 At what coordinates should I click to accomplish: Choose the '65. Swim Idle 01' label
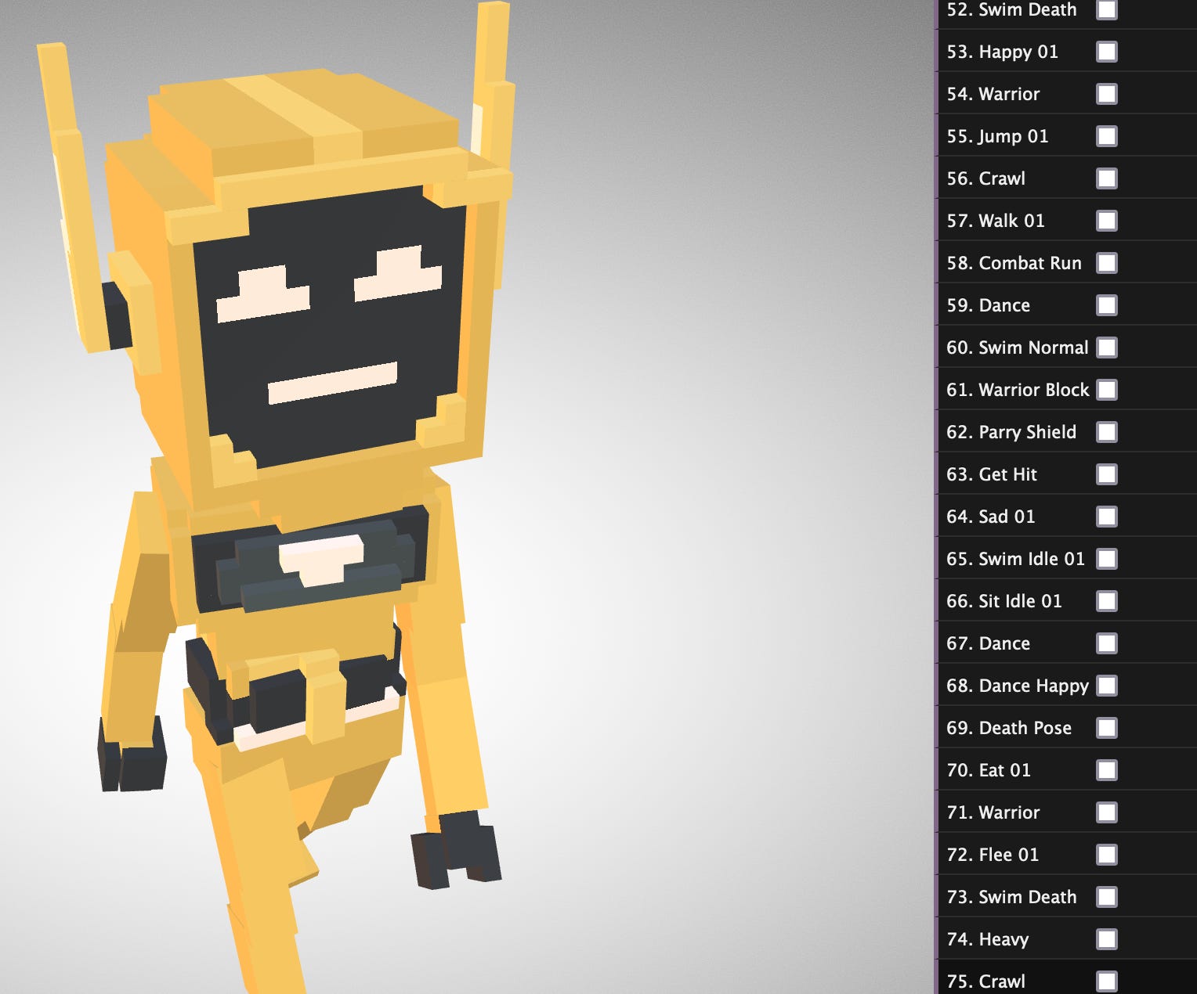click(x=1015, y=559)
